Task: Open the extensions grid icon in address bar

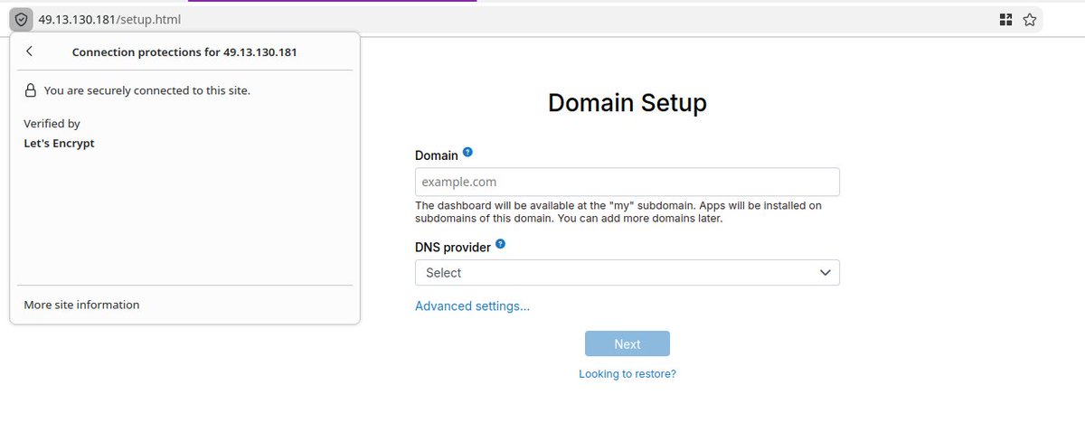Action: [1005, 19]
